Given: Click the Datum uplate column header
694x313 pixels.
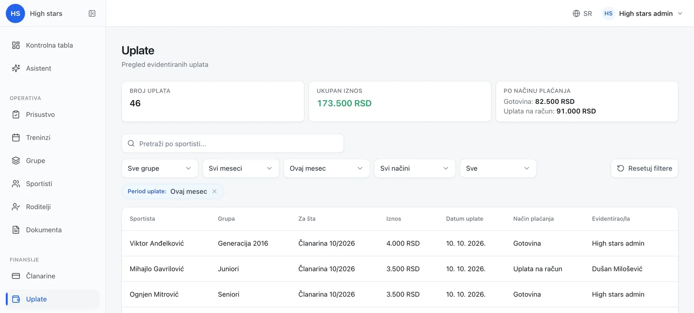Looking at the screenshot, I should point(465,219).
